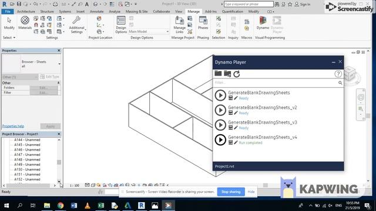Click Sign In in the title bar
Viewport: 376px width, 211px height.
pyautogui.click(x=303, y=4)
